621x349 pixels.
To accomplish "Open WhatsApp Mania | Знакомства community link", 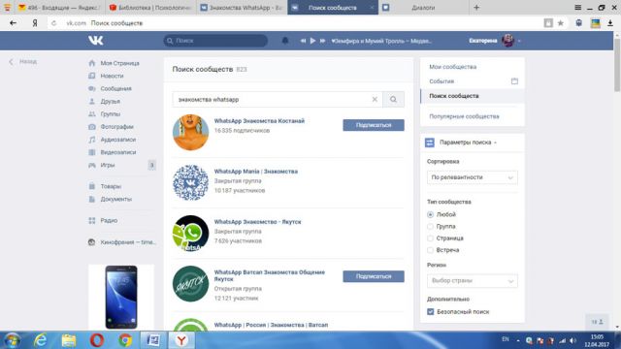I will click(x=256, y=172).
